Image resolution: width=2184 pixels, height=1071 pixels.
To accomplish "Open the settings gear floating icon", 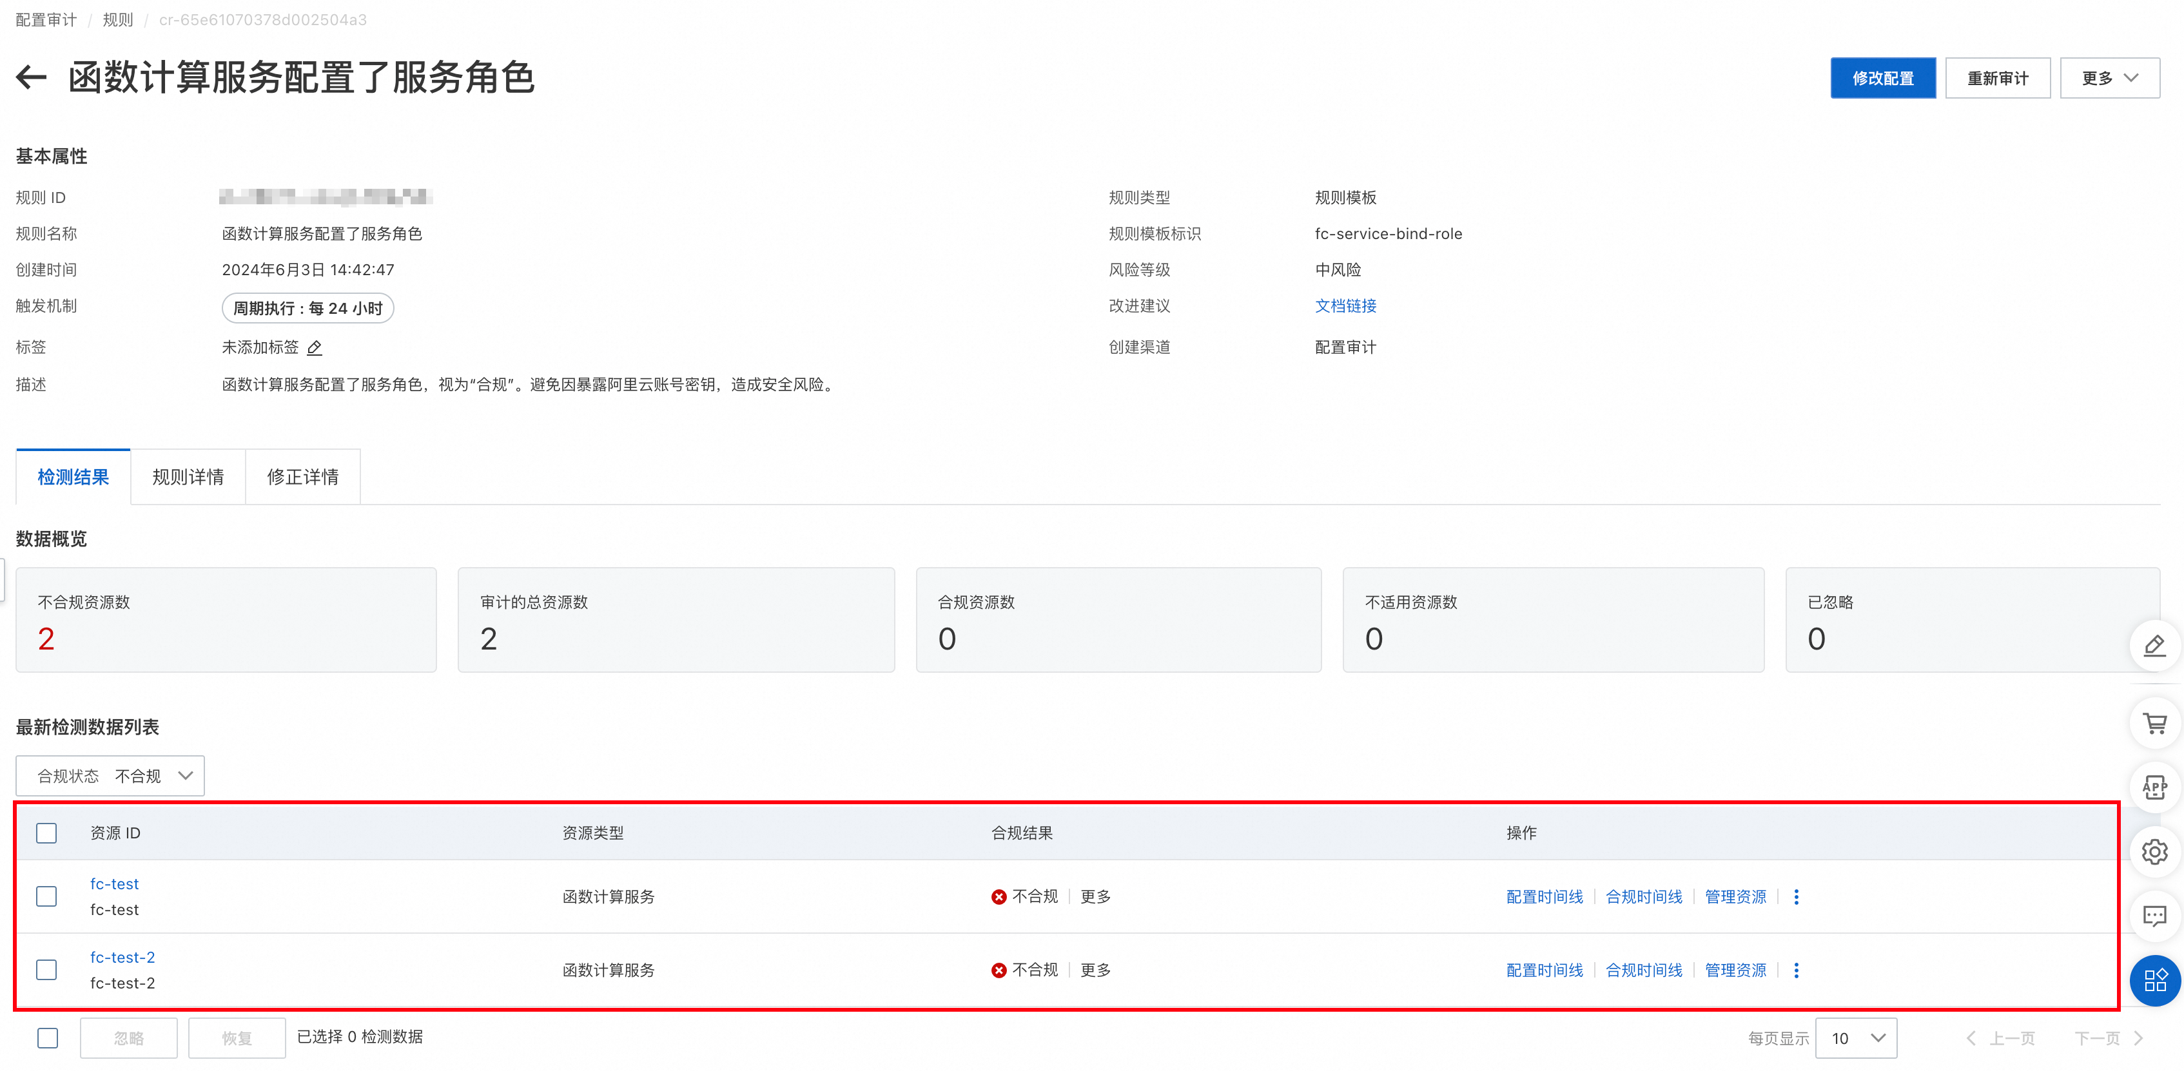I will click(x=2154, y=851).
